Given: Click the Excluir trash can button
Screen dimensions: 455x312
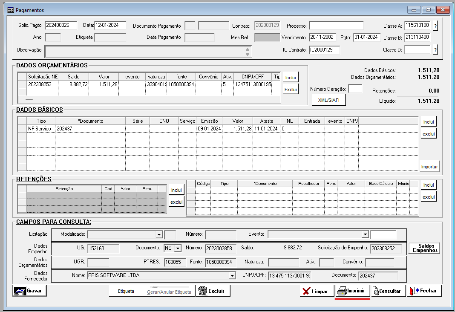Looking at the screenshot, I should click(214, 291).
